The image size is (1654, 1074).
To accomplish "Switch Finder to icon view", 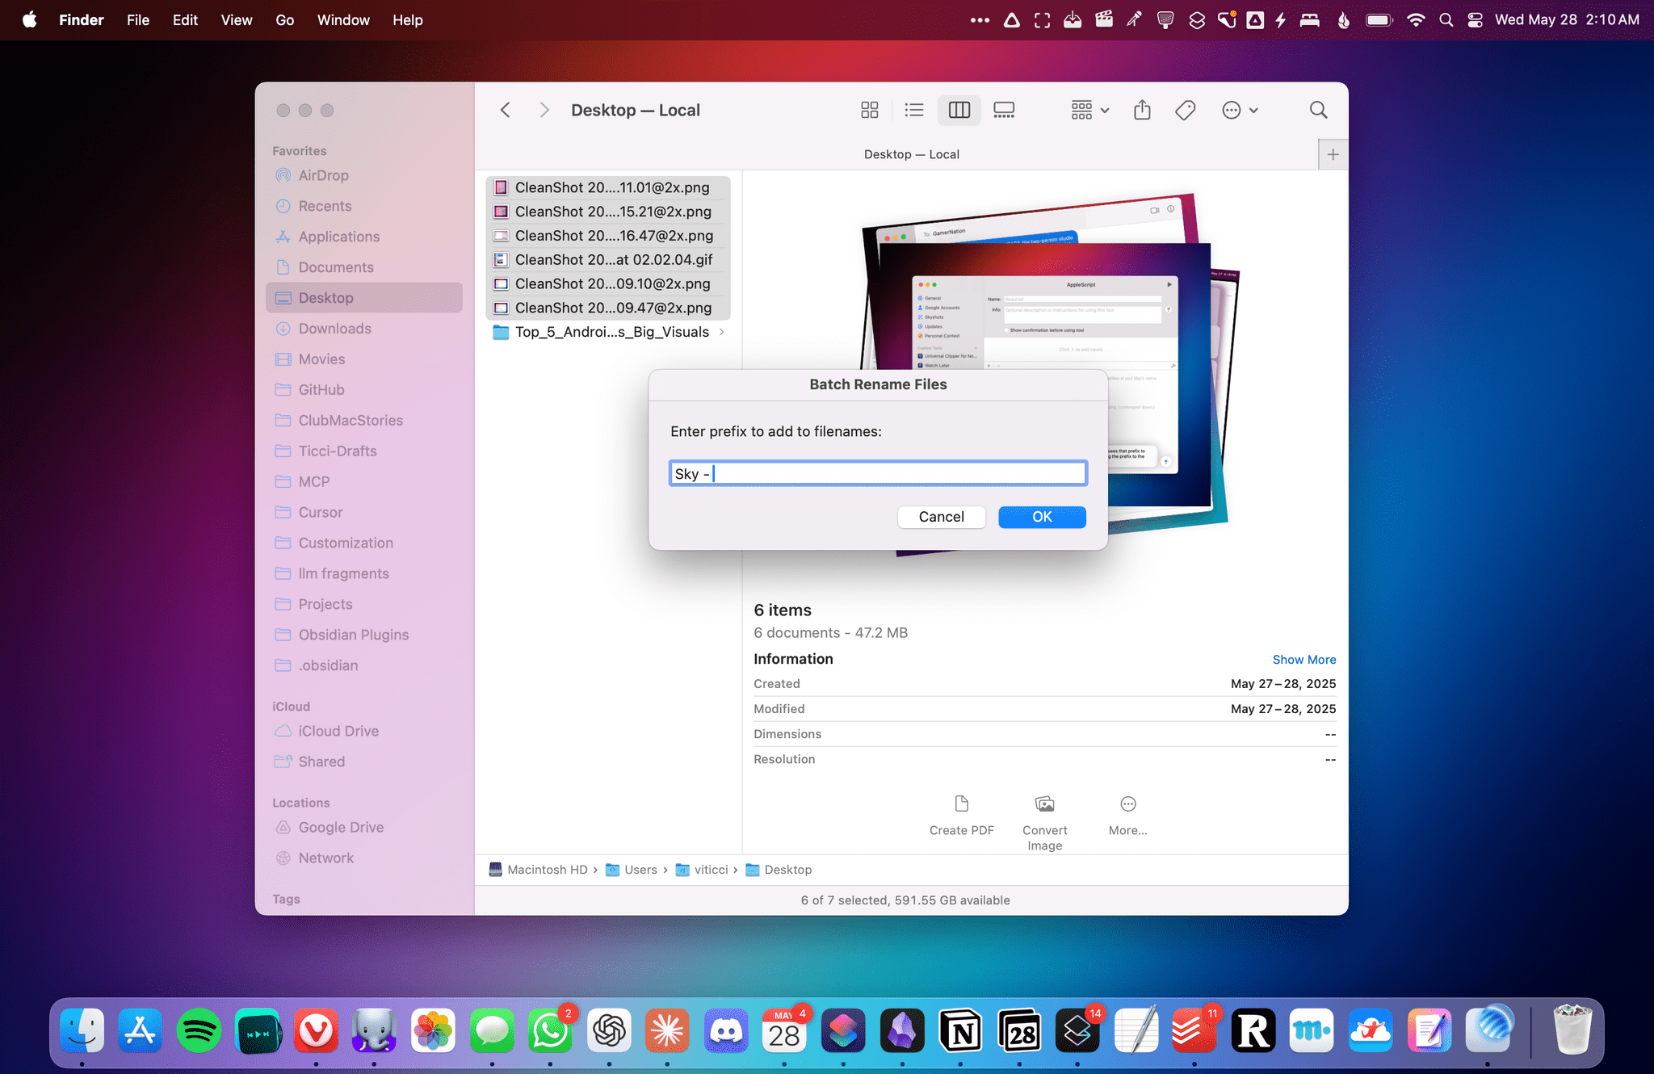I will coord(869,110).
